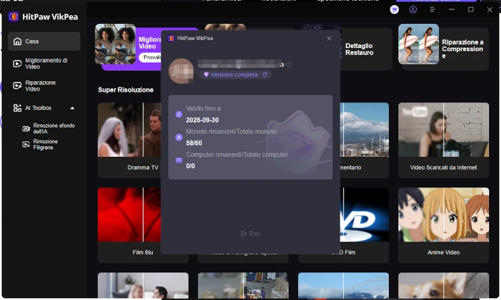Close the HitPaw VikPea account dialog
The width and height of the screenshot is (501, 300).
tap(329, 38)
